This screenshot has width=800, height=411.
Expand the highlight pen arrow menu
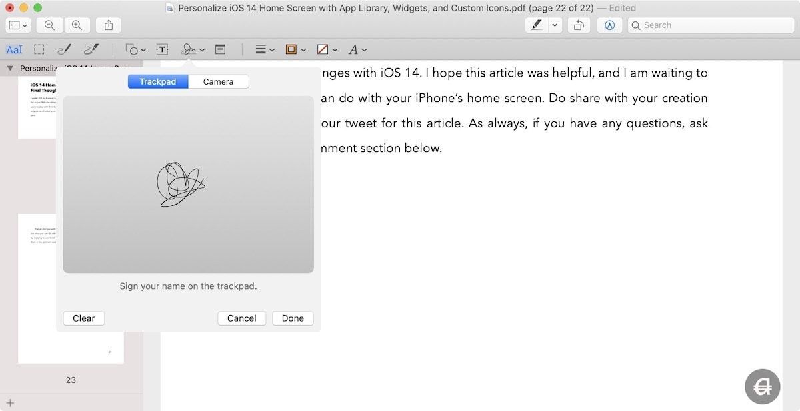click(x=555, y=25)
